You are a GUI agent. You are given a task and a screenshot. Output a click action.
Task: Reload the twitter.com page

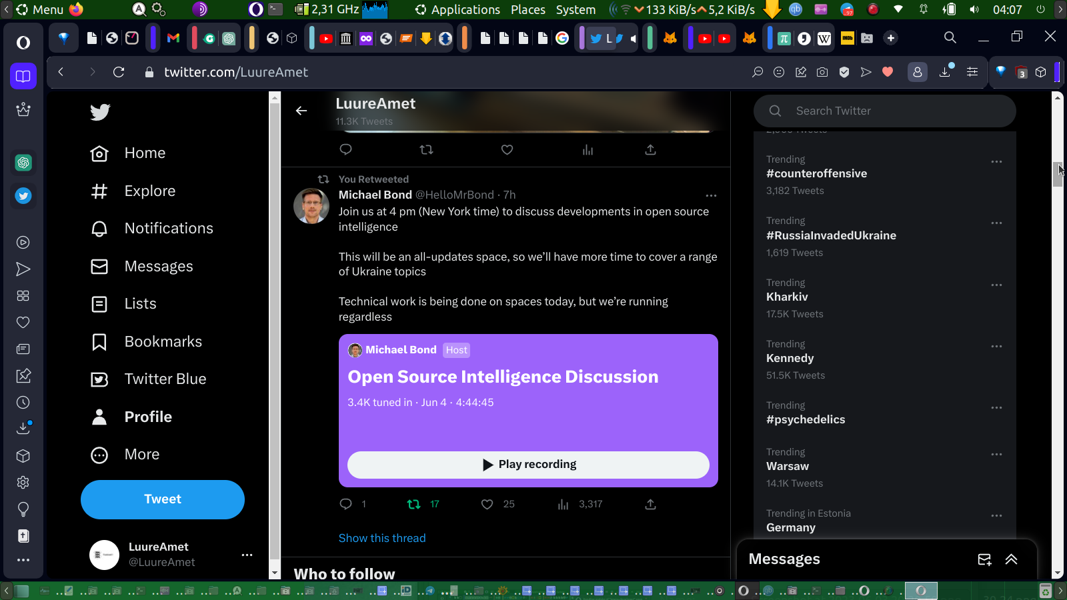[119, 72]
